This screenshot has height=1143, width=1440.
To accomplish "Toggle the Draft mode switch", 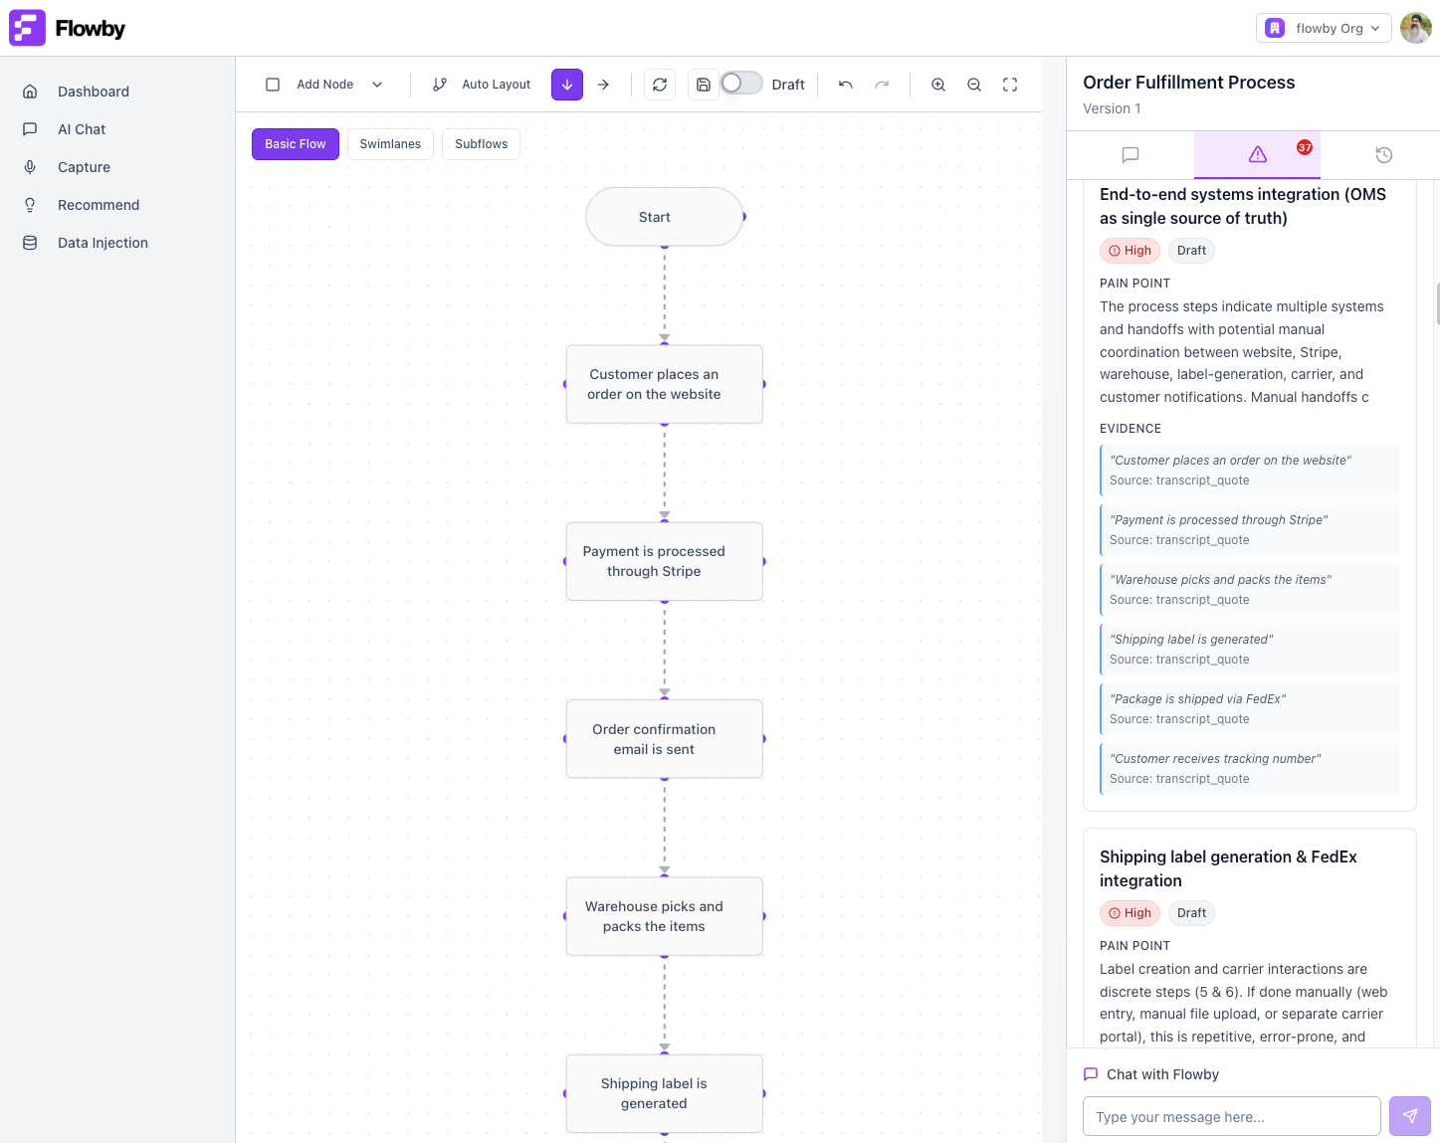I will click(x=740, y=83).
